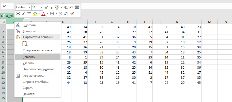Apply the yellow fill color
This screenshot has height=102, width=232.
[x=35, y=14]
